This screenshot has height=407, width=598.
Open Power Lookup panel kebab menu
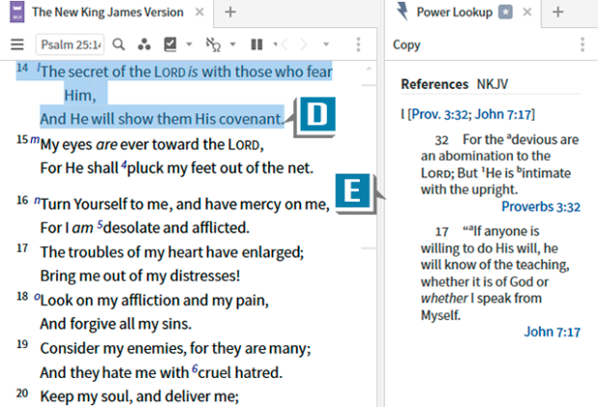[582, 44]
